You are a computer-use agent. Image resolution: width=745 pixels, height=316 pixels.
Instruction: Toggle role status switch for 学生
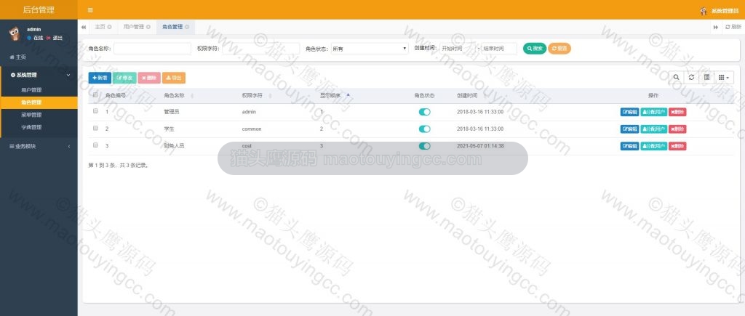pyautogui.click(x=424, y=129)
